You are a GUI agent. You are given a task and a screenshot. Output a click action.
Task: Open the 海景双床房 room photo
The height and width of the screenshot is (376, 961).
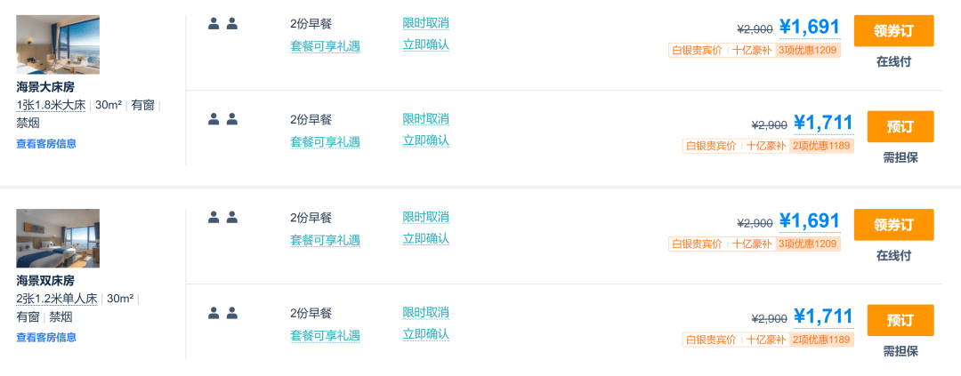click(x=58, y=238)
